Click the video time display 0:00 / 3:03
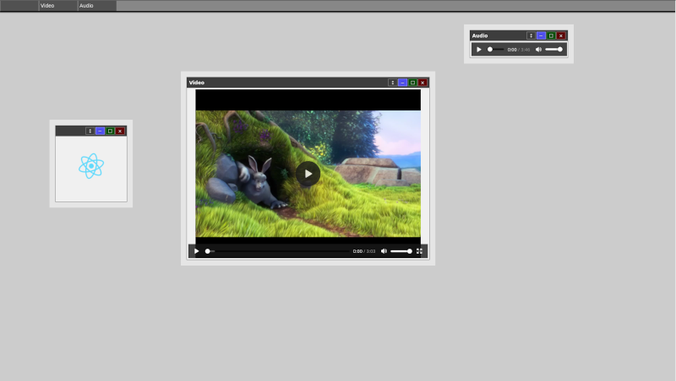The width and height of the screenshot is (676, 381). tap(364, 251)
